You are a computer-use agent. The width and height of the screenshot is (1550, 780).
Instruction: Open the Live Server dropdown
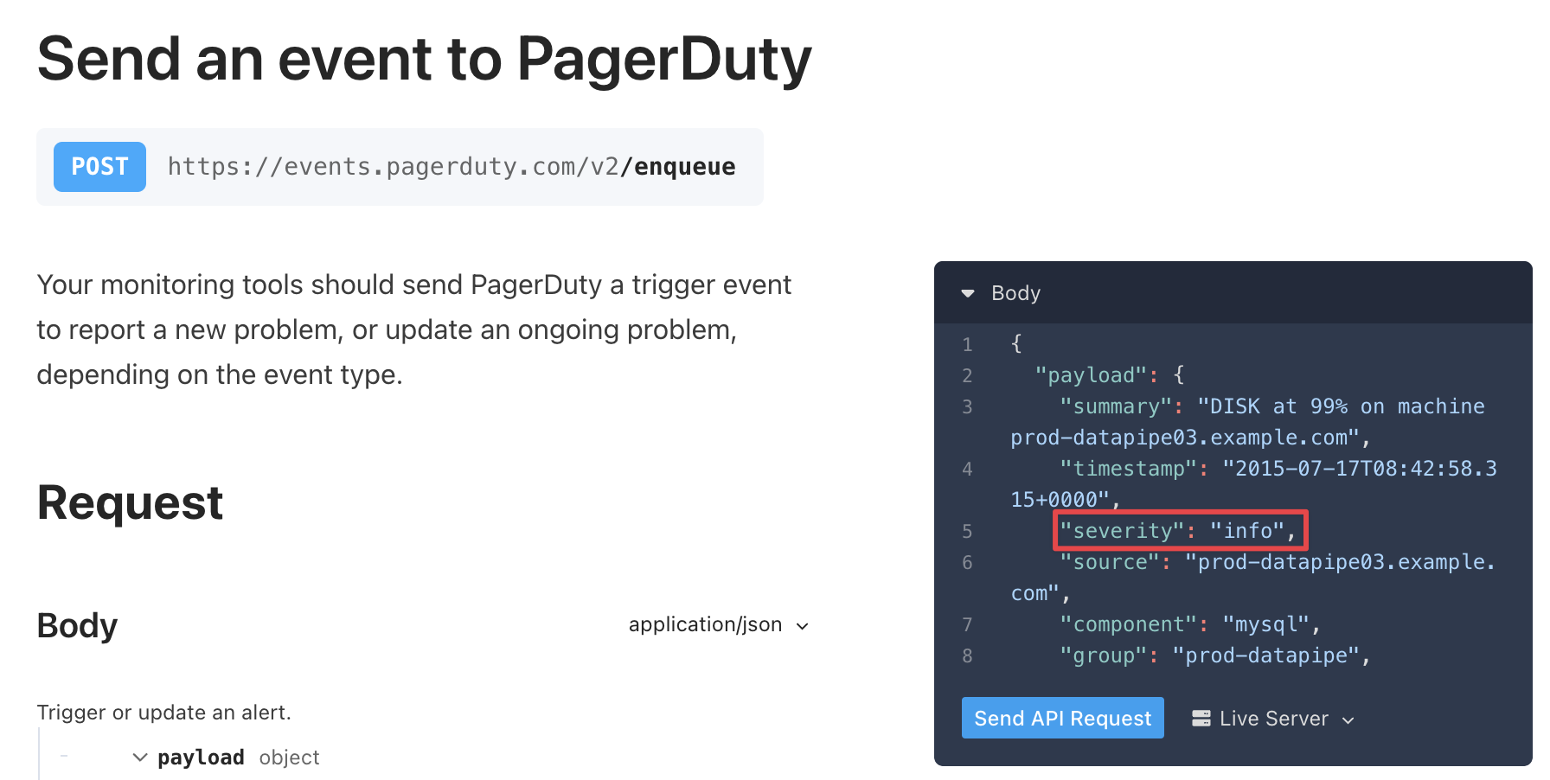click(x=1273, y=719)
